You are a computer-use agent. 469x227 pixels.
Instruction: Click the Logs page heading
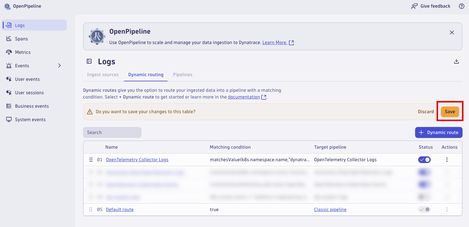(107, 61)
